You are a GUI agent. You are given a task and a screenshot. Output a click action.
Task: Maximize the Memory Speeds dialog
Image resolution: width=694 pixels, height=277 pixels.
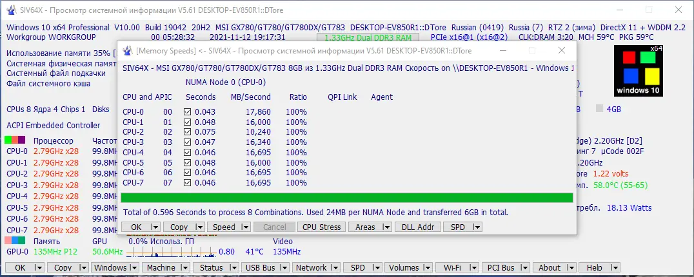532,50
